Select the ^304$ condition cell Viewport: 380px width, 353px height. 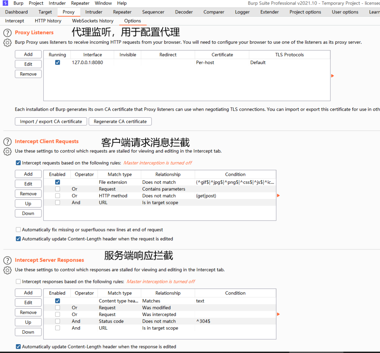click(x=235, y=321)
